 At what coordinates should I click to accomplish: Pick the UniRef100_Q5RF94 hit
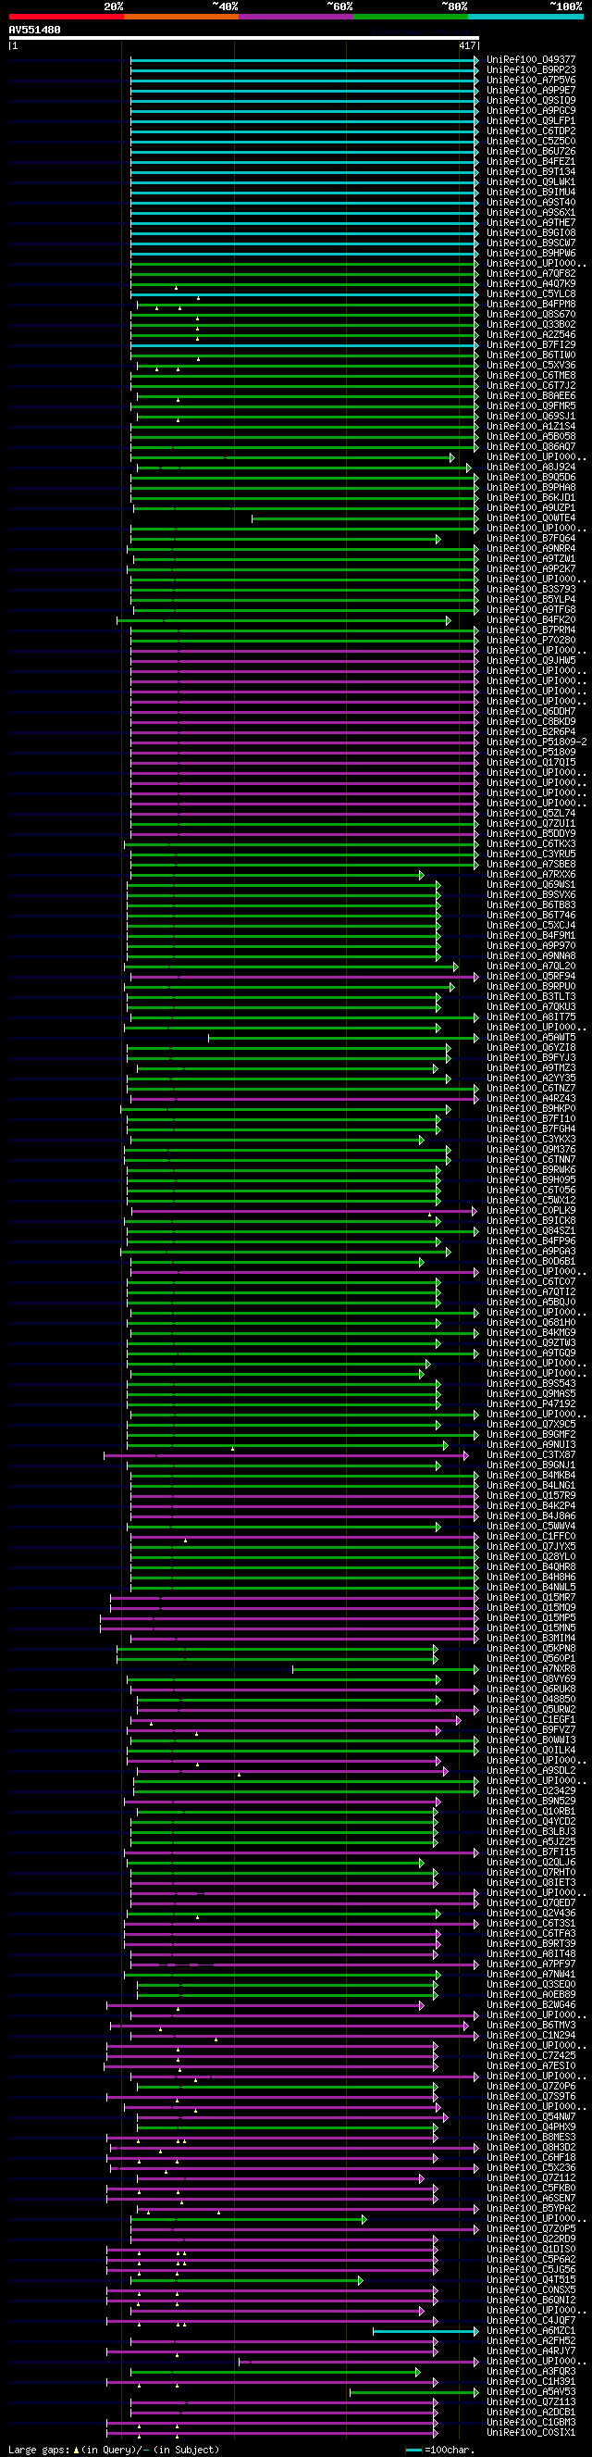(531, 976)
